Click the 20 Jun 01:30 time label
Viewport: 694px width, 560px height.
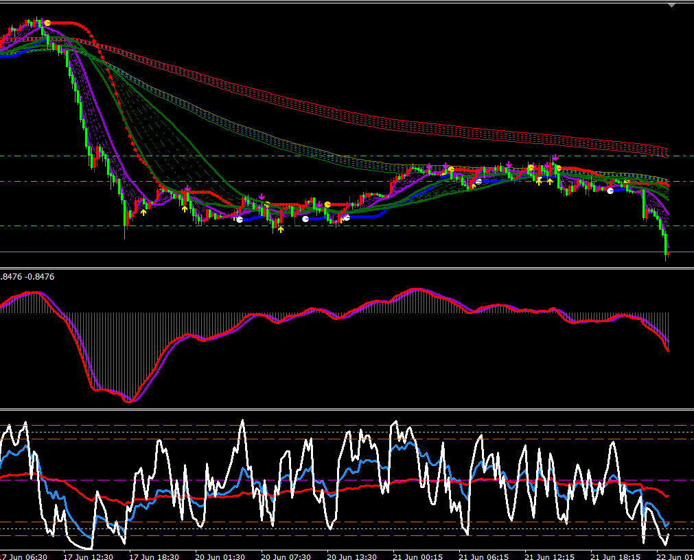coord(220,557)
